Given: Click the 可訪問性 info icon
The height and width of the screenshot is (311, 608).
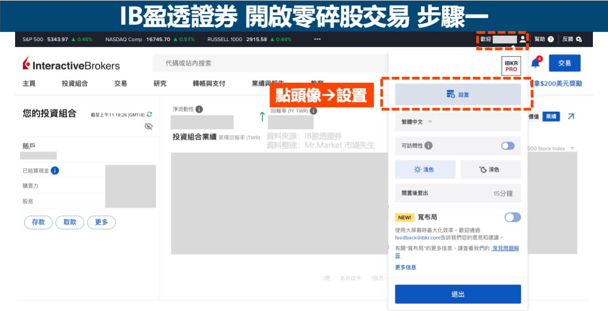Looking at the screenshot, I should (428, 146).
